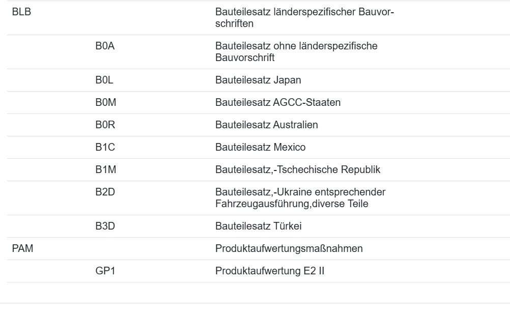
Task: Select the B1M code cell
Action: click(x=105, y=170)
